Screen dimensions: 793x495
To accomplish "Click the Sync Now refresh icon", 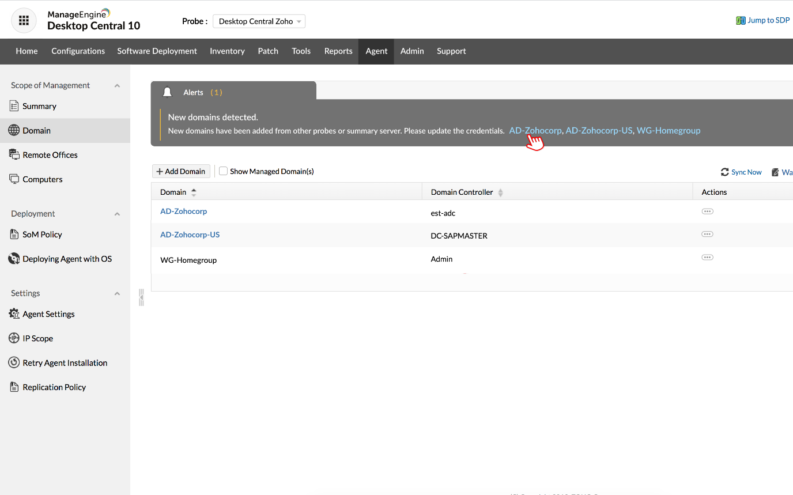I will pos(725,172).
